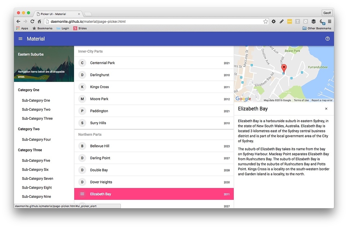348x228 pixels.
Task: Click the S avatar beside Surry Hills
Action: point(82,123)
